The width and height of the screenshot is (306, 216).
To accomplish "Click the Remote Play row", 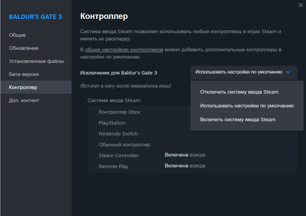I will (192, 166).
